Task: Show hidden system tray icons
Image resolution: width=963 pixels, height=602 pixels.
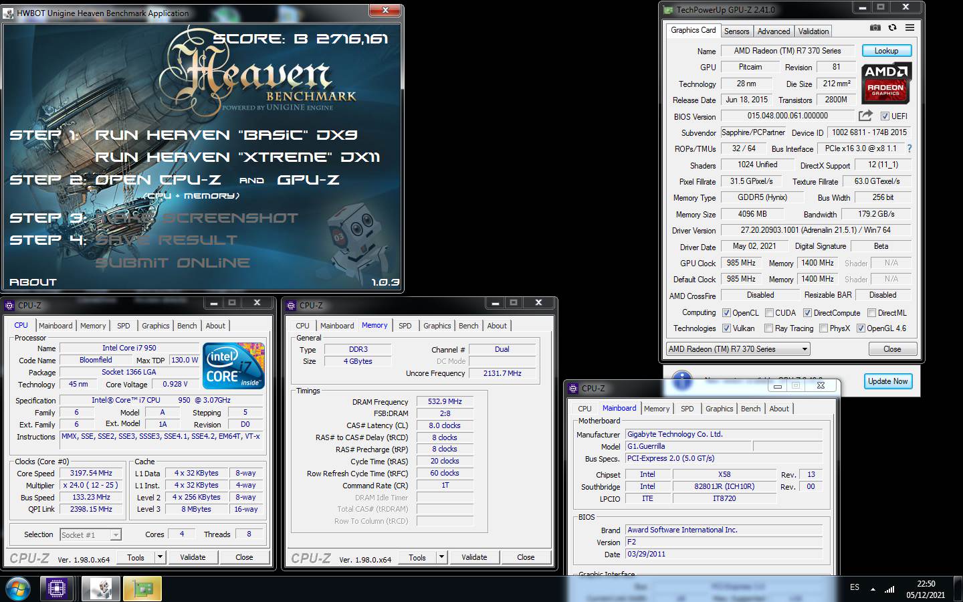Action: (x=873, y=589)
